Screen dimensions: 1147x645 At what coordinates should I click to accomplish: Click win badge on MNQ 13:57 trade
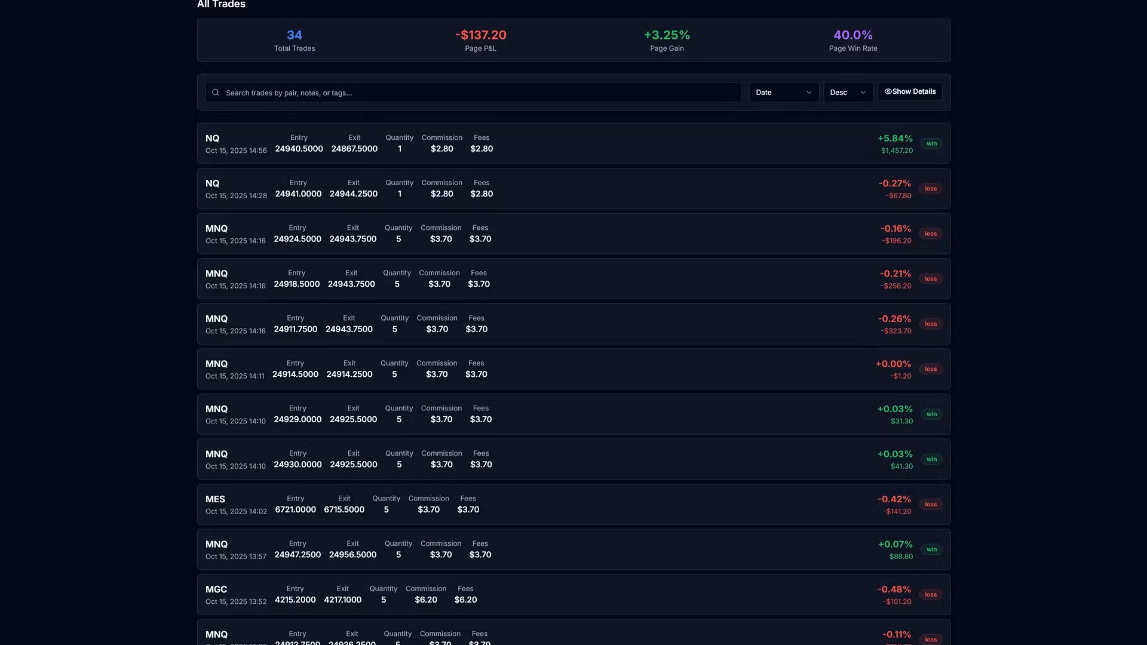click(931, 549)
